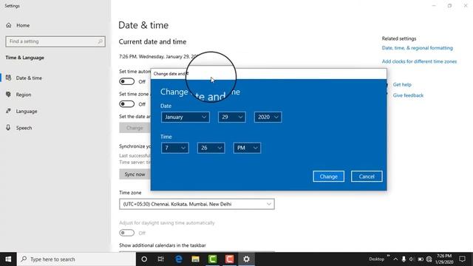Open the volume tray icon
Image resolution: width=473 pixels, height=266 pixels.
[412, 259]
